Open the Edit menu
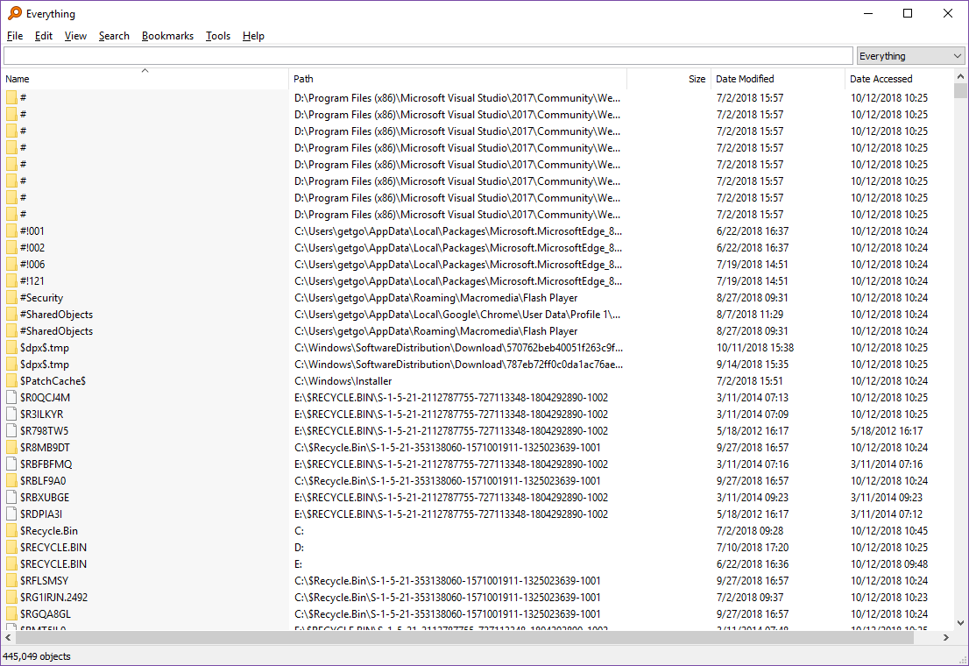969x666 pixels. pos(43,36)
